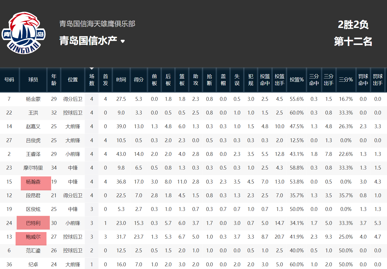This screenshot has height=269, width=387.
Task: Sort table by 球员 column header
Action: pyautogui.click(x=33, y=80)
